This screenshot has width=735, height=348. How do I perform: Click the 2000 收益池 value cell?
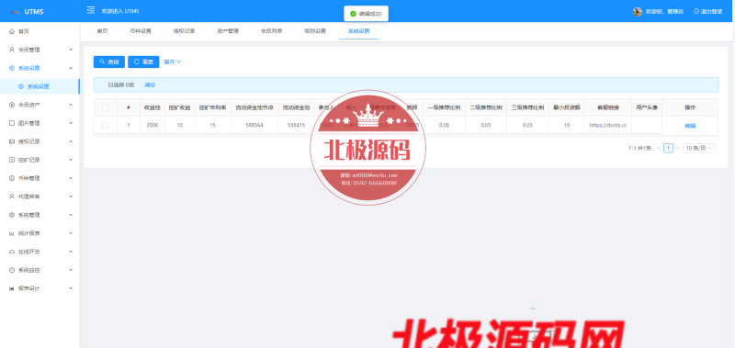click(x=152, y=126)
